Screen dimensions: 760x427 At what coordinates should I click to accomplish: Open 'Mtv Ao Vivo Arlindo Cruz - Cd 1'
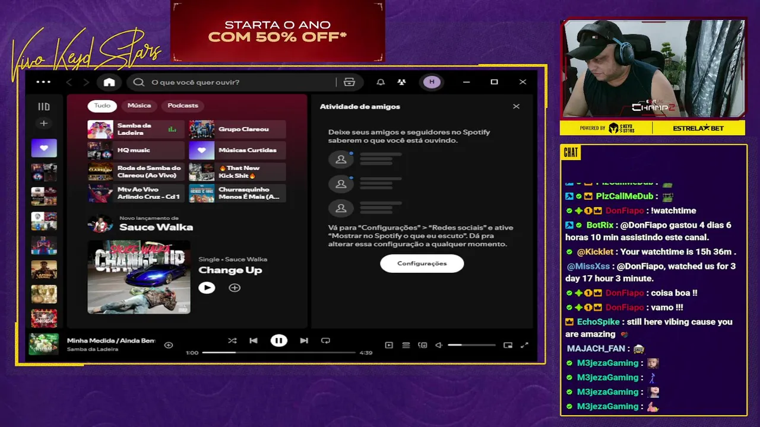(x=136, y=193)
